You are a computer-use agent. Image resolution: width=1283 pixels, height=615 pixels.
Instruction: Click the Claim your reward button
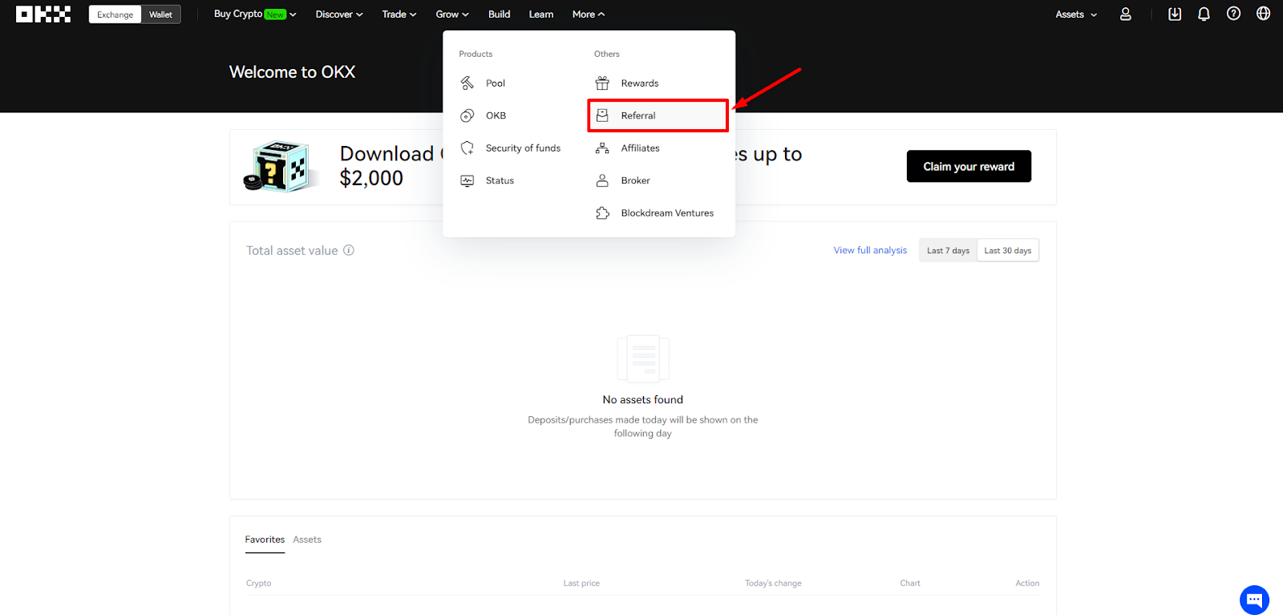969,166
